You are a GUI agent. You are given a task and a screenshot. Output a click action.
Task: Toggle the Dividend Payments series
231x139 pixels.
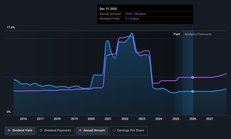pyautogui.click(x=55, y=131)
